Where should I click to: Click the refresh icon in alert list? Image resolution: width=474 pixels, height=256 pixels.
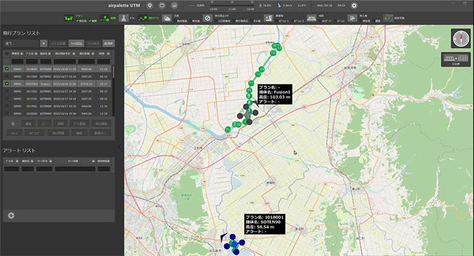pyautogui.click(x=10, y=215)
